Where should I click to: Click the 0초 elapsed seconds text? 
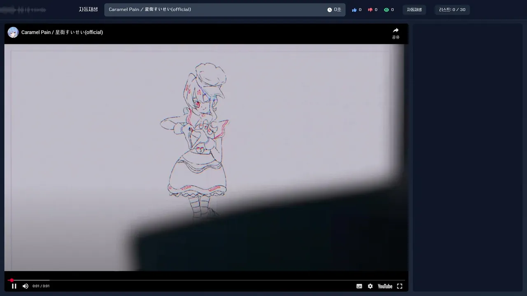coord(338,10)
